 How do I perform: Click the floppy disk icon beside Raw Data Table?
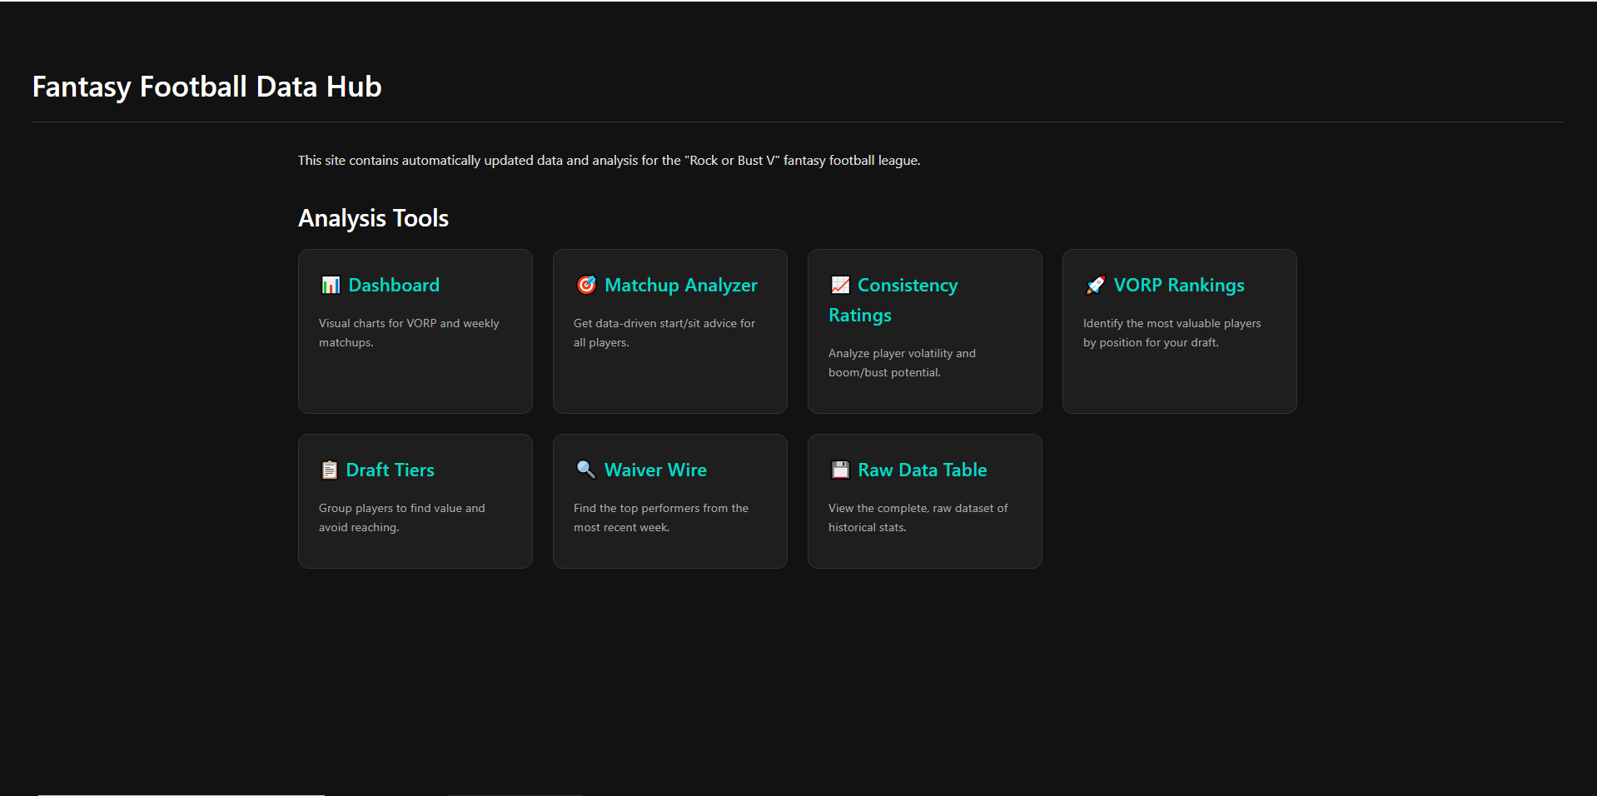pyautogui.click(x=840, y=470)
